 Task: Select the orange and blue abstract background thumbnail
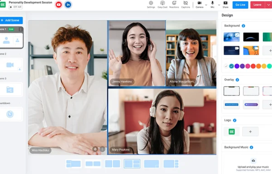click(251, 50)
